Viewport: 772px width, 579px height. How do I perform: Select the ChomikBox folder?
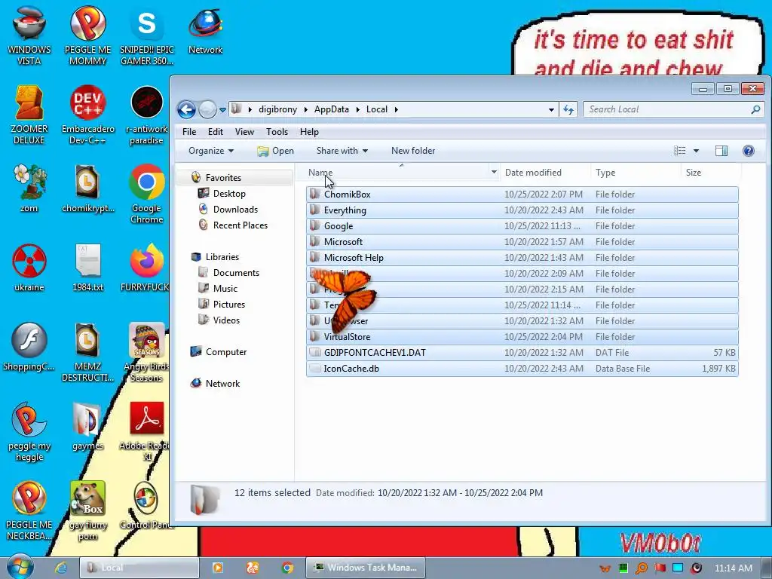(522, 194)
